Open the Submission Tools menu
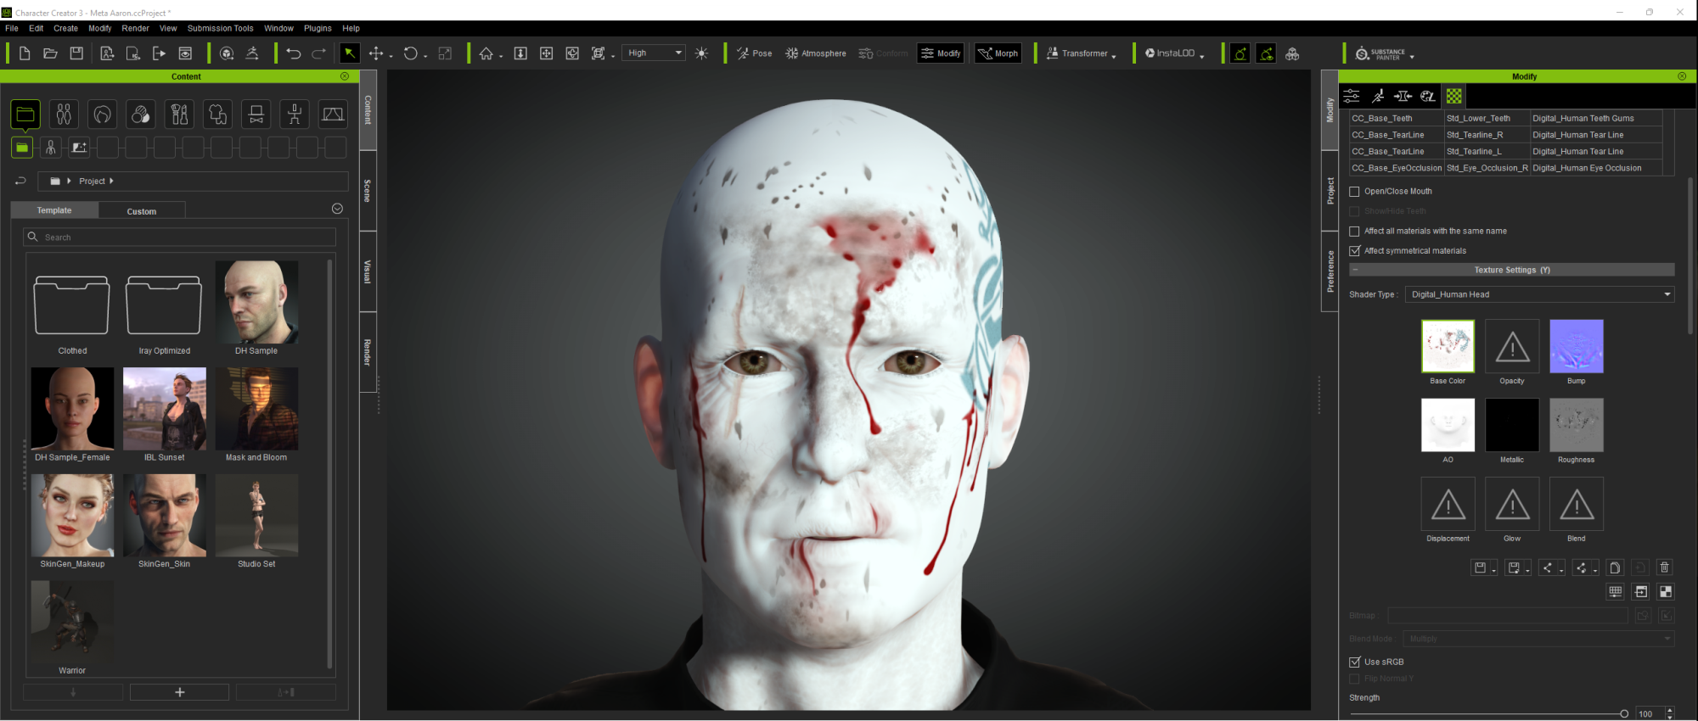This screenshot has width=1698, height=721. coord(220,28)
